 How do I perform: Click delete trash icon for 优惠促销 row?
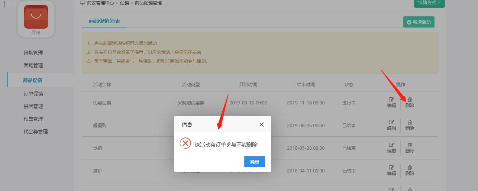(410, 100)
